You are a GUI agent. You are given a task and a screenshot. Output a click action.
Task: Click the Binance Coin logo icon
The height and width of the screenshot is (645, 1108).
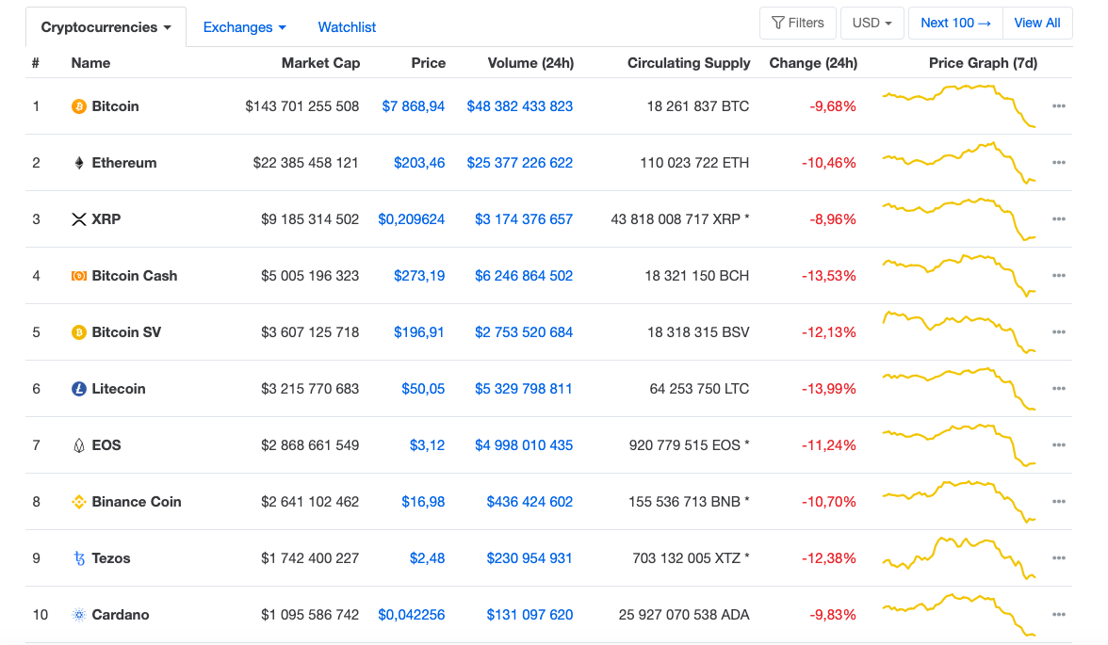click(79, 502)
